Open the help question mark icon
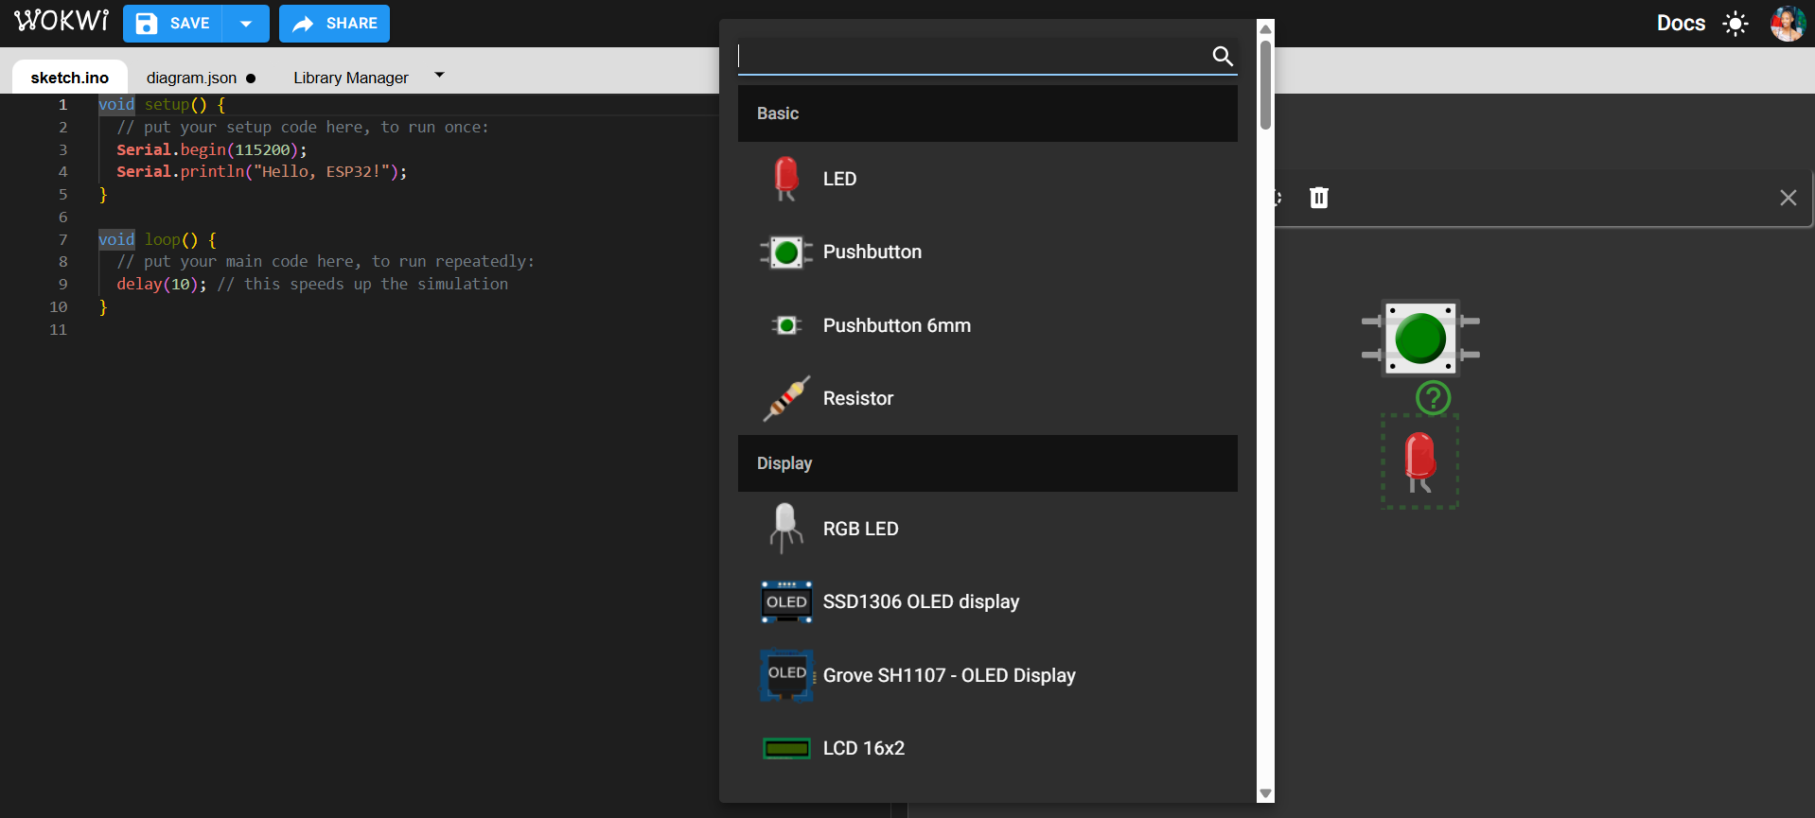The height and width of the screenshot is (818, 1815). tap(1433, 397)
